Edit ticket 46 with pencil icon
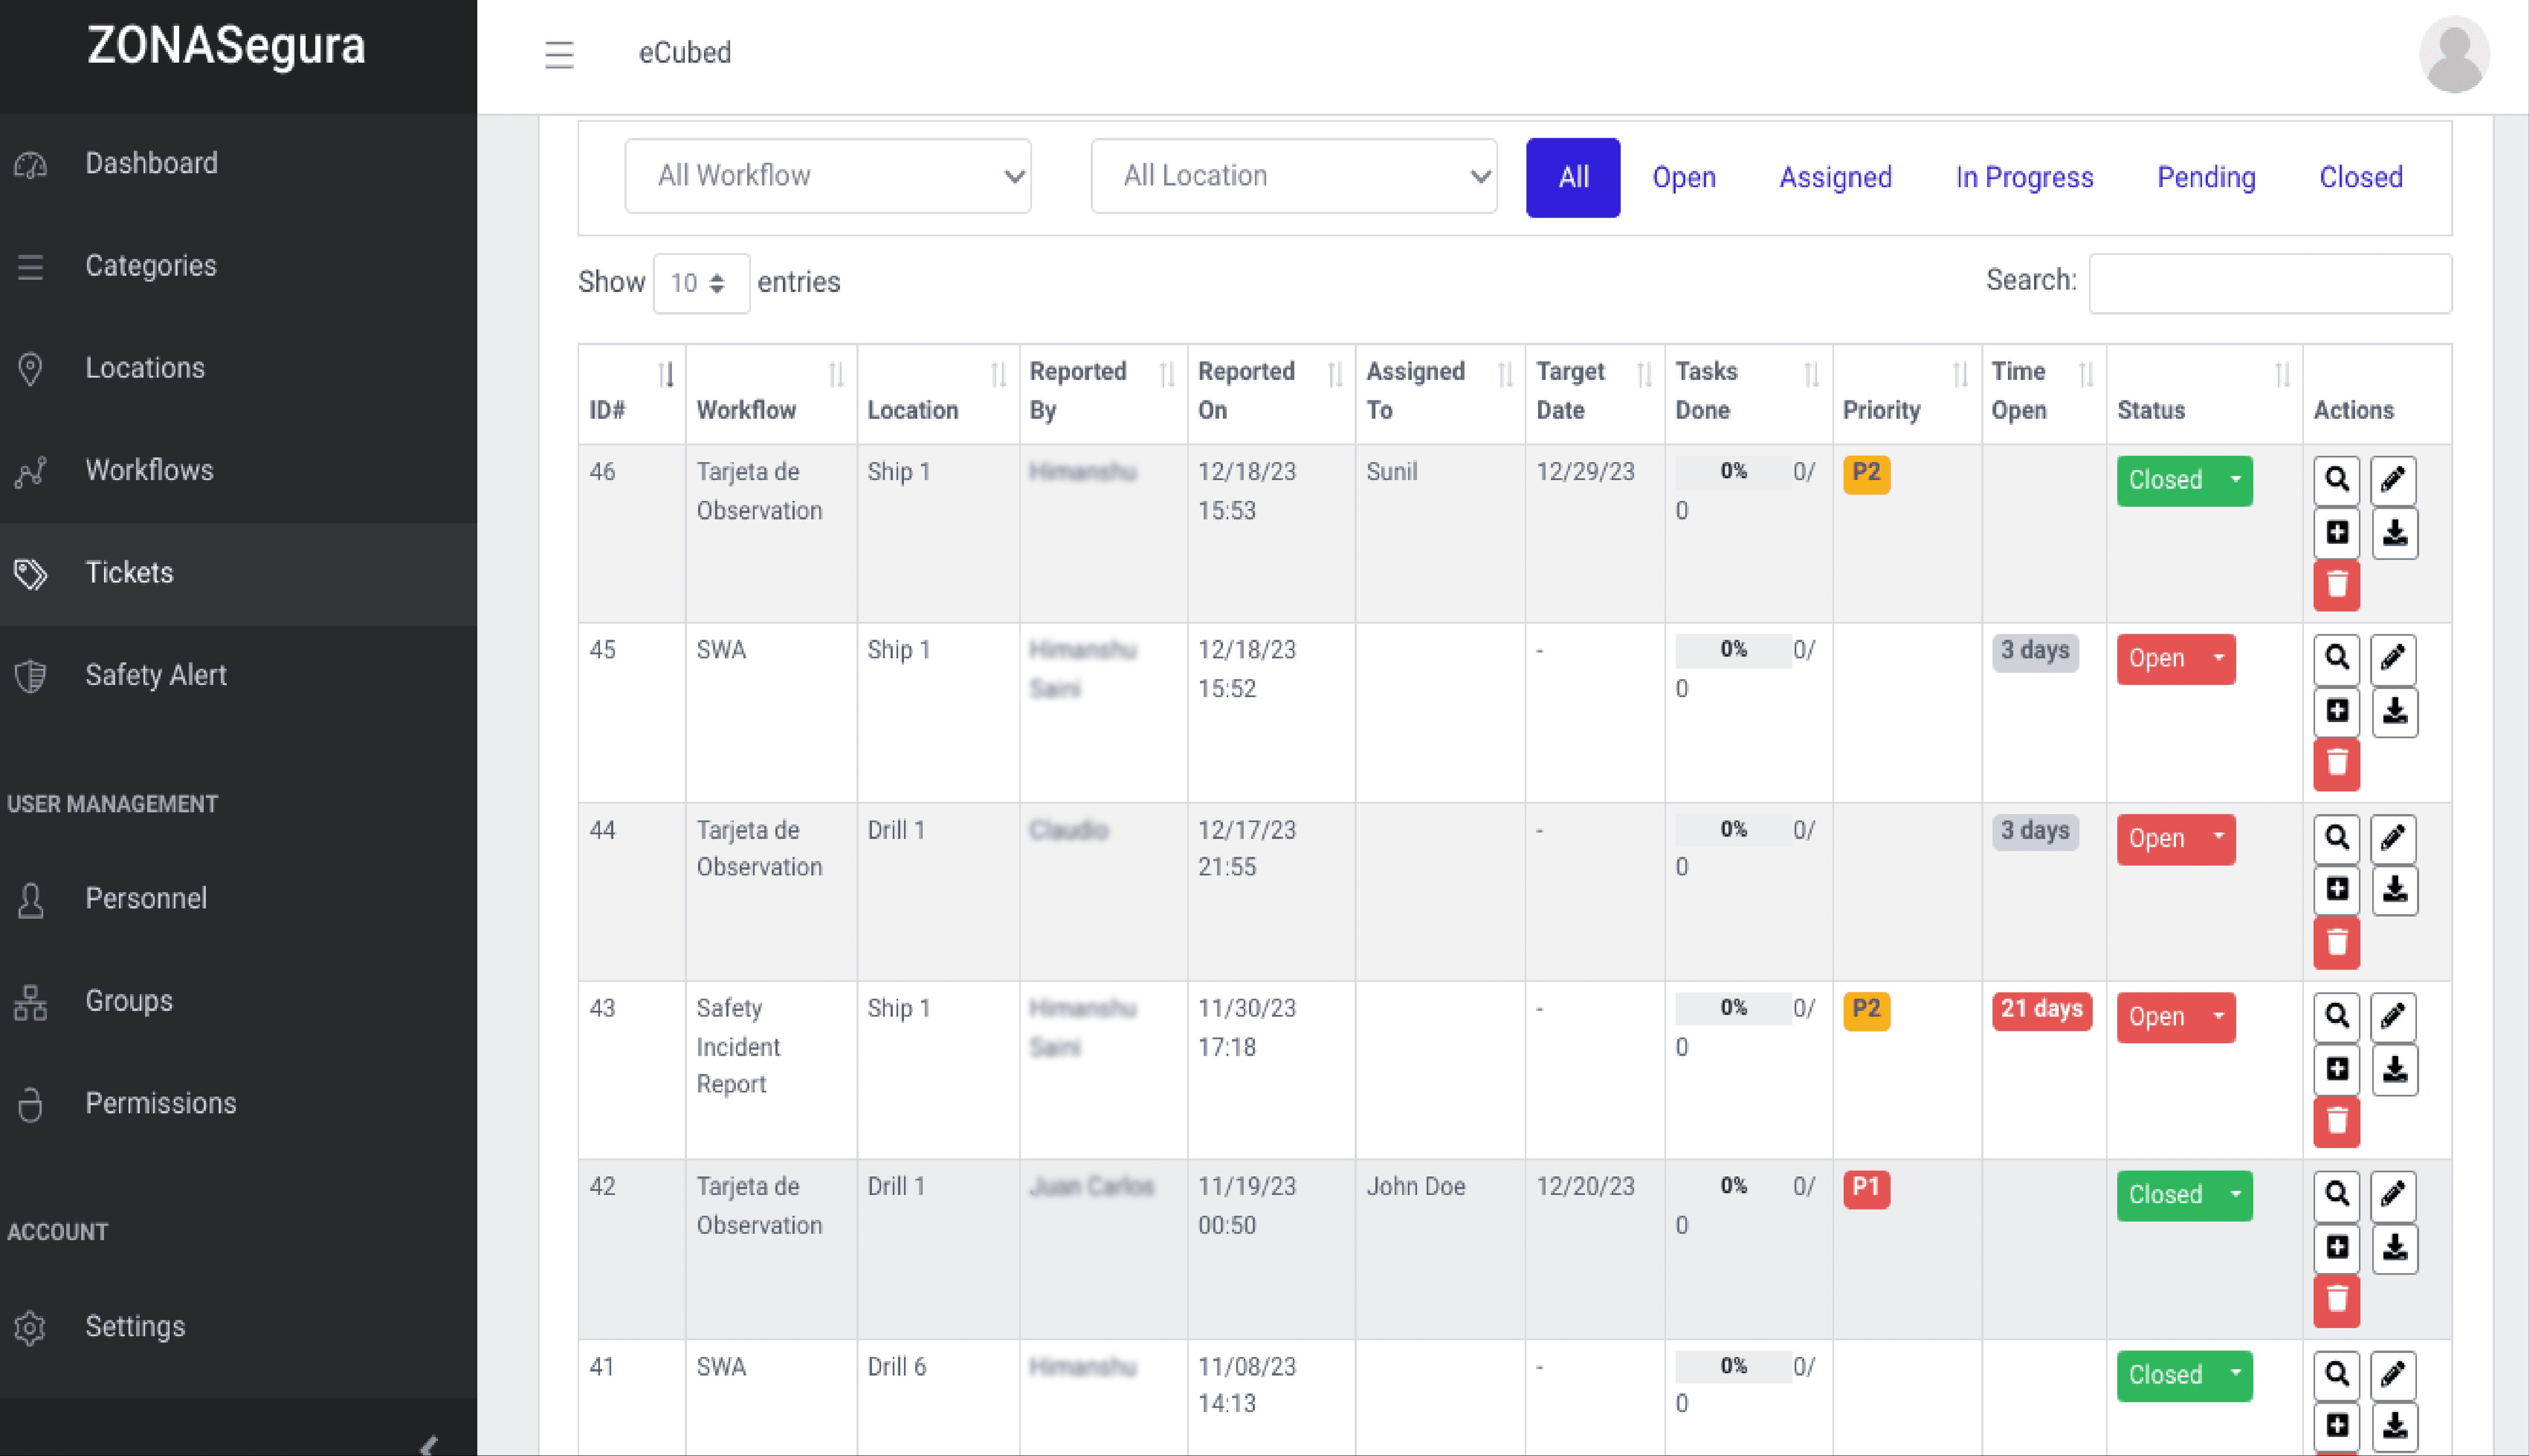2529x1456 pixels. tap(2393, 480)
